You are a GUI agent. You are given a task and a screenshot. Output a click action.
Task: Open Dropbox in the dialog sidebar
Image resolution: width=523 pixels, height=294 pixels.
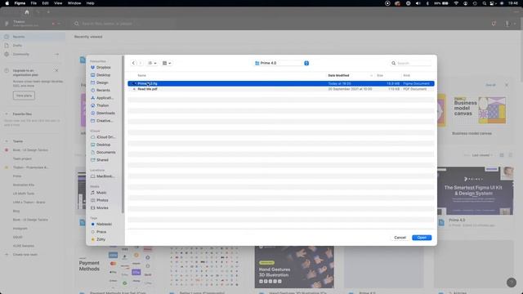click(x=101, y=67)
